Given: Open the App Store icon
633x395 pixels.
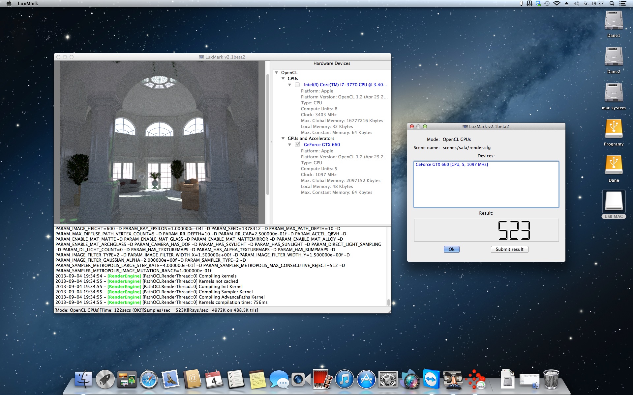Looking at the screenshot, I should pyautogui.click(x=366, y=380).
